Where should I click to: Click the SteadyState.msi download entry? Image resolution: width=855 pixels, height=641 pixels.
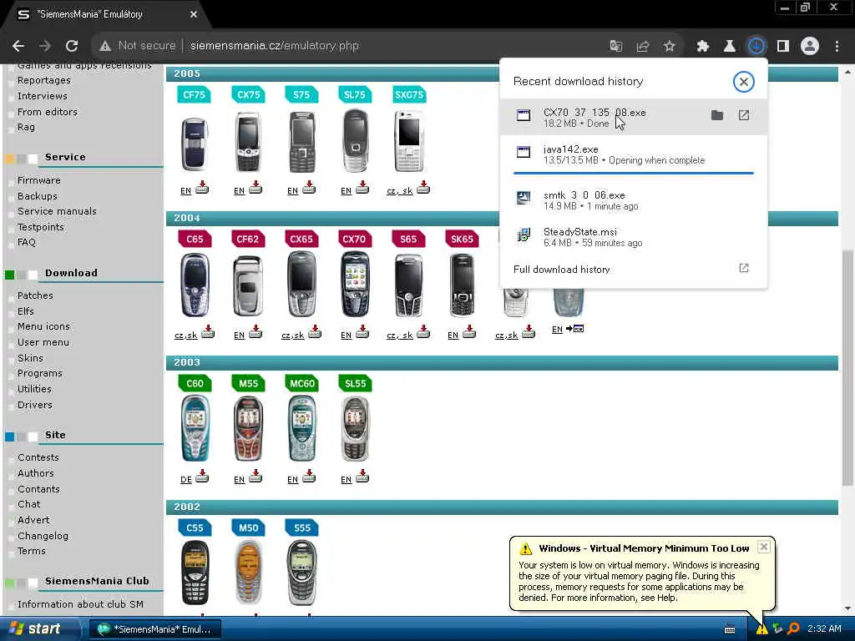pos(633,237)
